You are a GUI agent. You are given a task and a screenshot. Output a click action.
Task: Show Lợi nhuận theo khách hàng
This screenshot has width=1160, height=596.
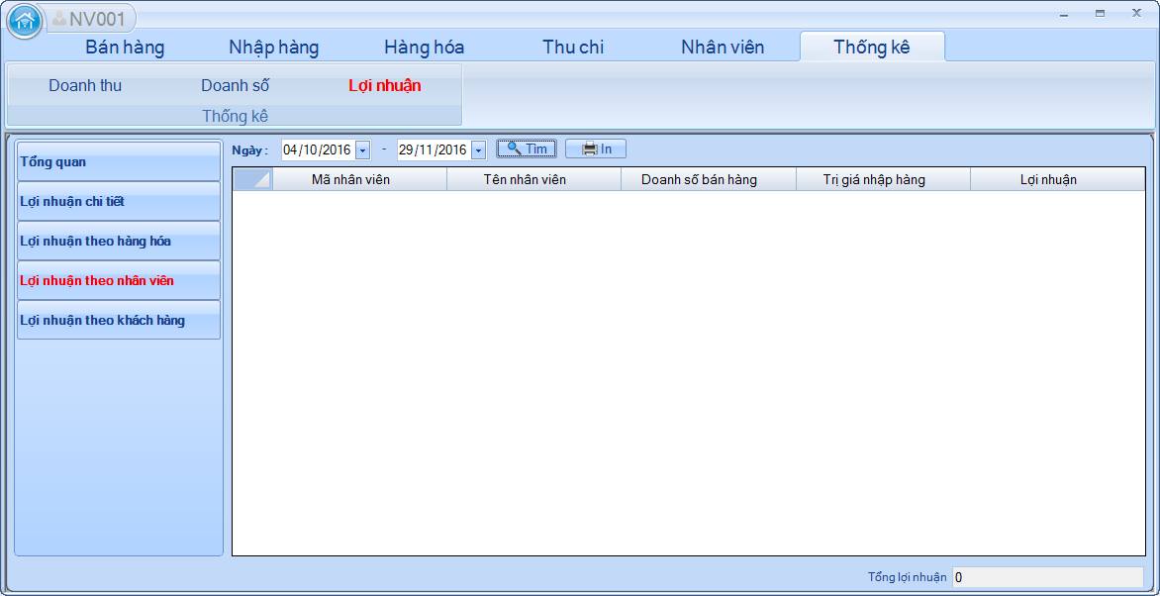[x=119, y=320]
